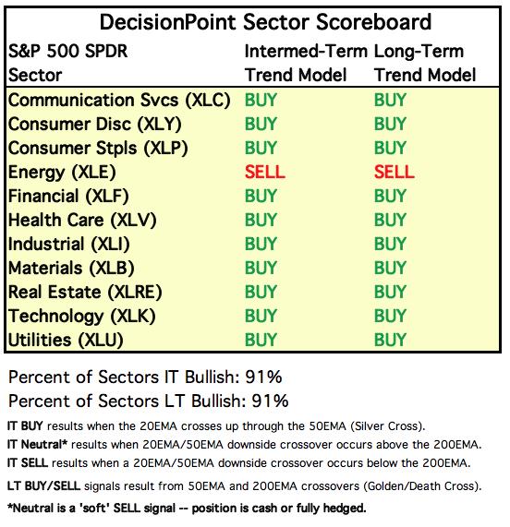510x527 pixels.
Task: Select the Consumer Stpls (XLP) sector label
Action: pos(98,149)
